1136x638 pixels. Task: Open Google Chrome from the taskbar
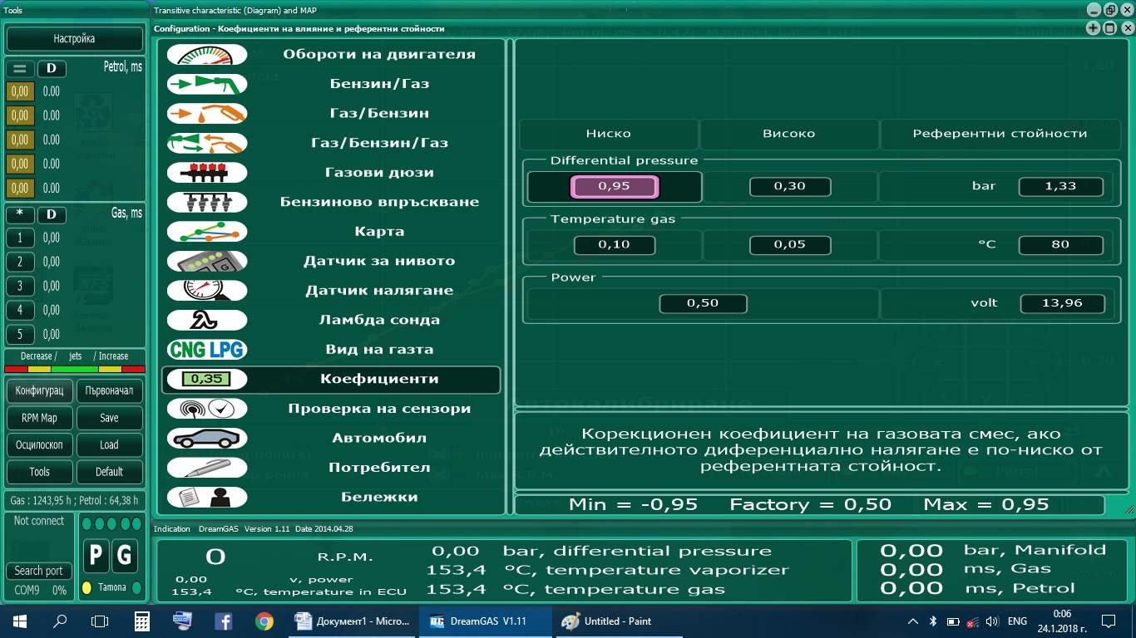click(x=264, y=621)
